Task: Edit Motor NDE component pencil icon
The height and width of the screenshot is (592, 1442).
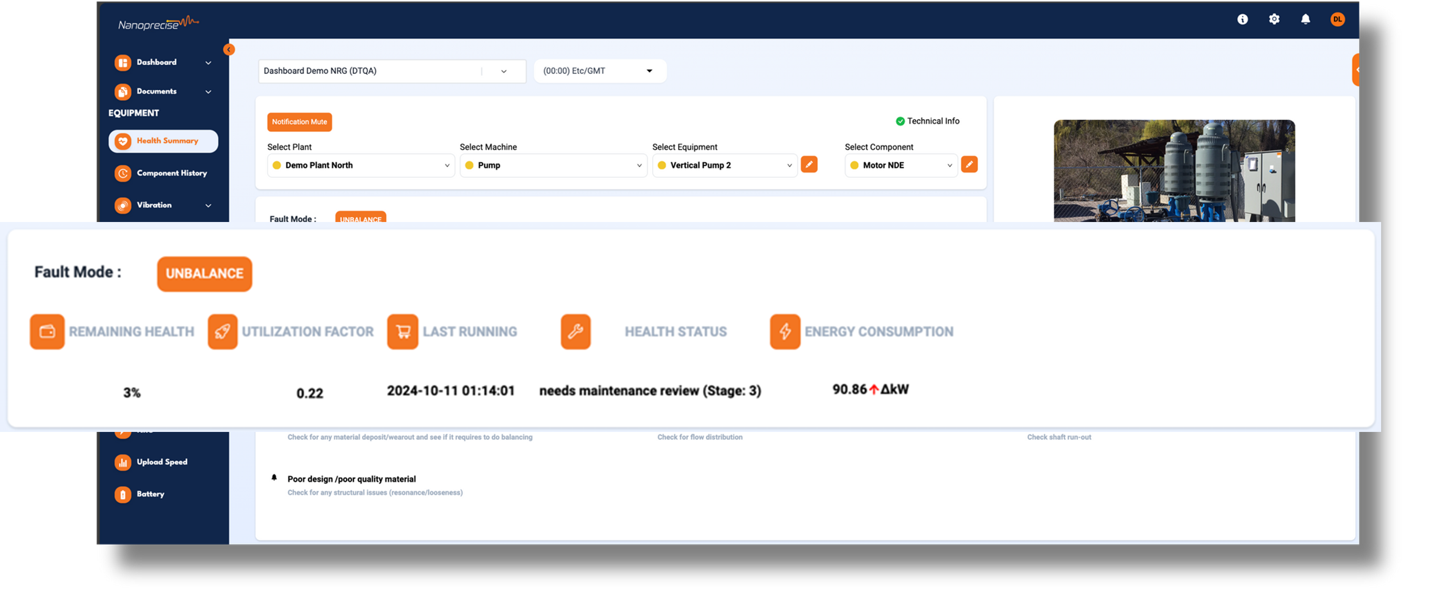Action: (969, 165)
